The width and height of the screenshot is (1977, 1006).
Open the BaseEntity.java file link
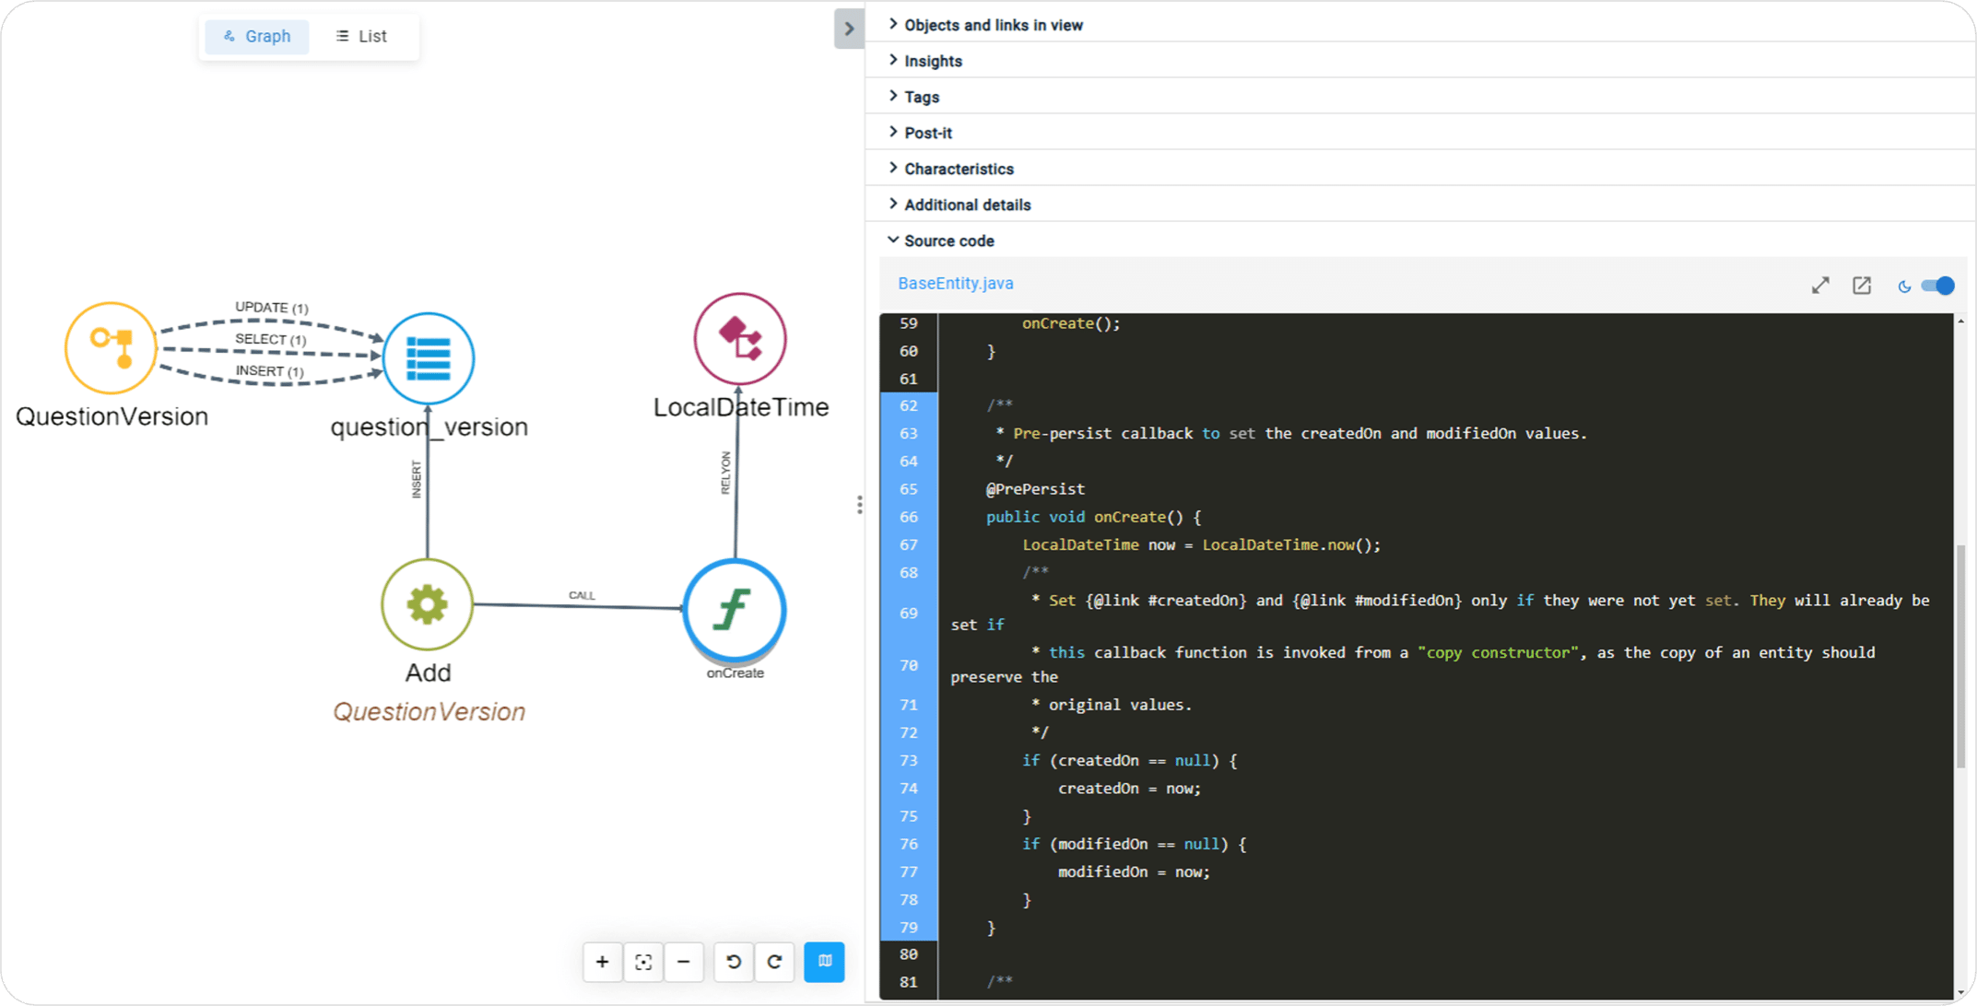pyautogui.click(x=956, y=284)
